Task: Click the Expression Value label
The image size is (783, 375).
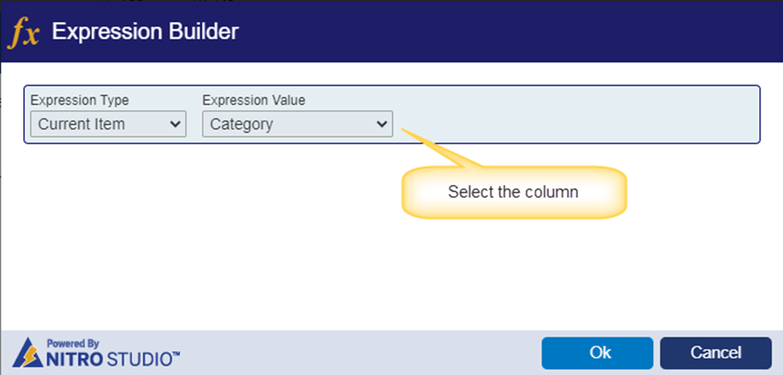Action: [x=254, y=101]
